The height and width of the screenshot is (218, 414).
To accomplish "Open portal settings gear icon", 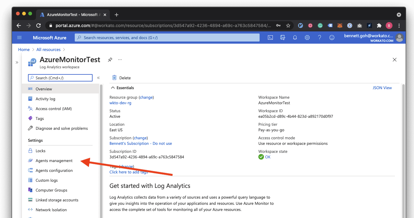I will [307, 38].
